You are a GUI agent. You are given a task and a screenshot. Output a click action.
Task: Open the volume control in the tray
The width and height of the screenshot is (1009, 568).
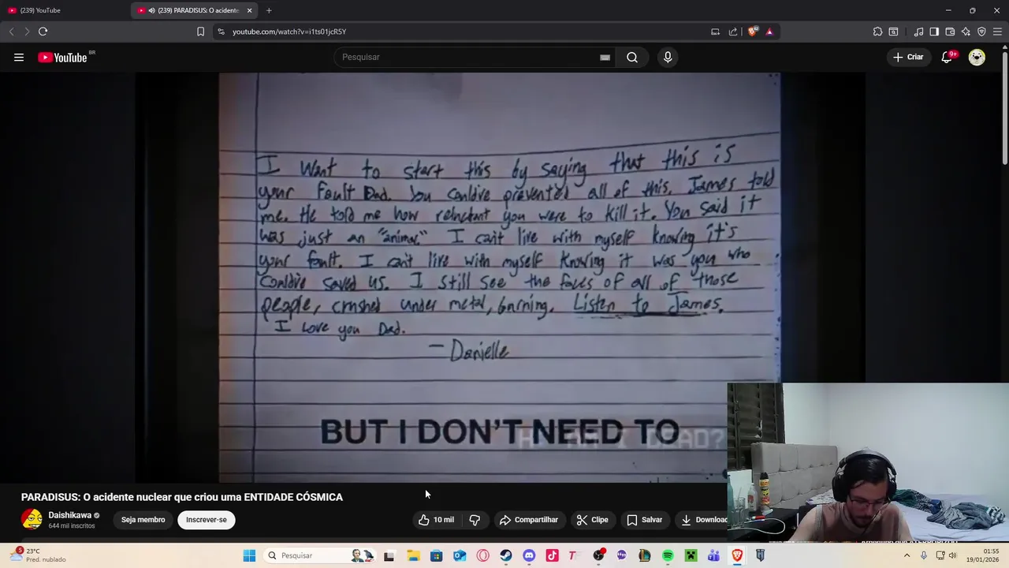coord(952,555)
